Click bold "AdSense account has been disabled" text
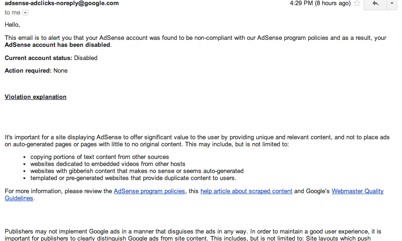The image size is (402, 241). pos(58,45)
